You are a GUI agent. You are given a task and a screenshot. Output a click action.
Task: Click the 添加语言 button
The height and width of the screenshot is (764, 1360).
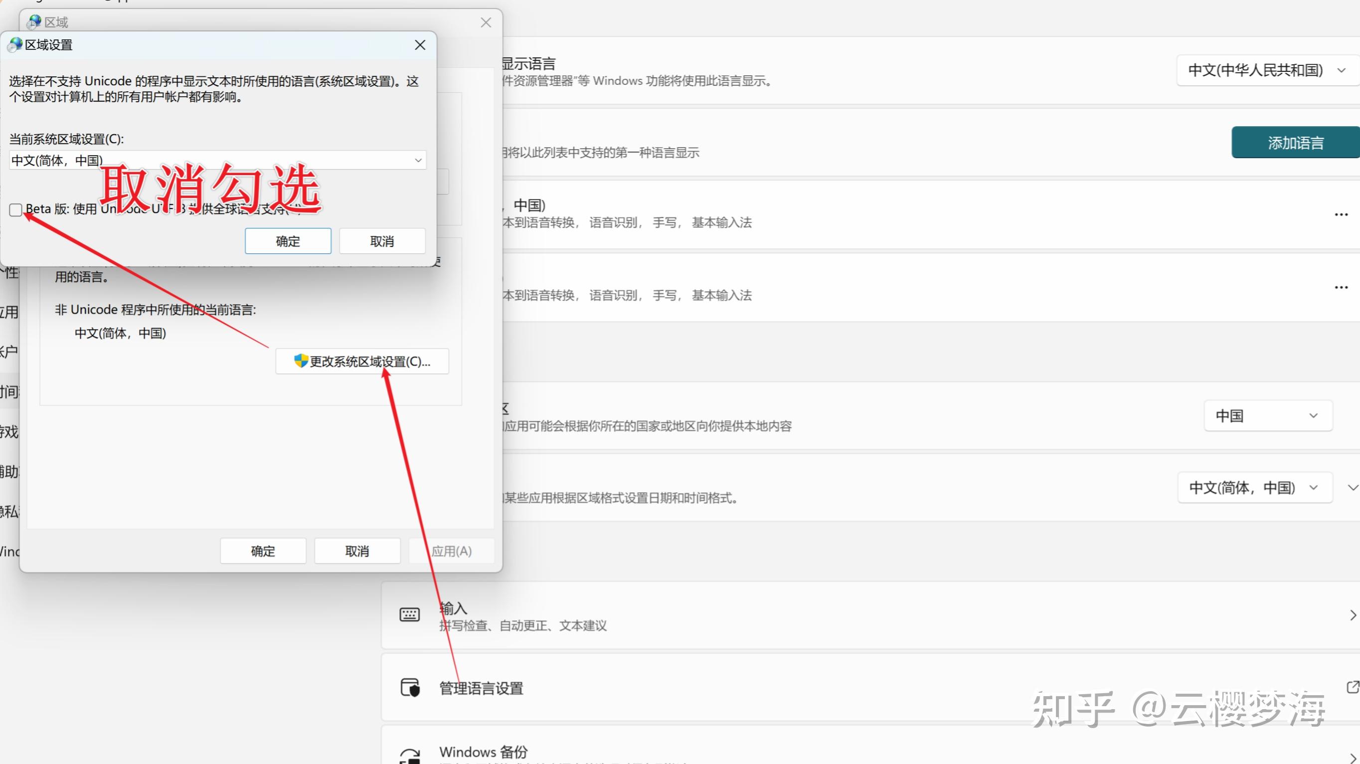pos(1295,142)
